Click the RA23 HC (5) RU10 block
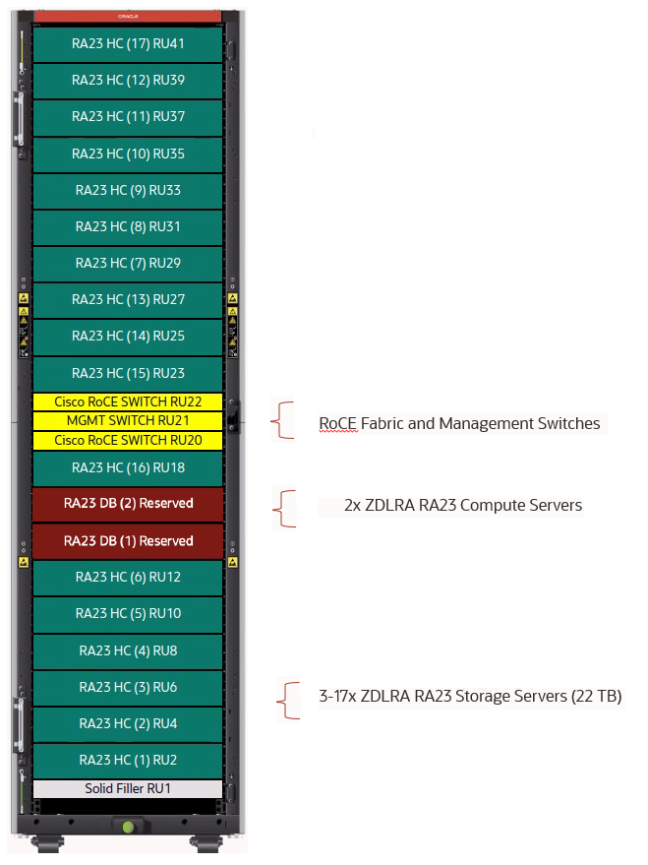The height and width of the screenshot is (865, 648). (128, 614)
